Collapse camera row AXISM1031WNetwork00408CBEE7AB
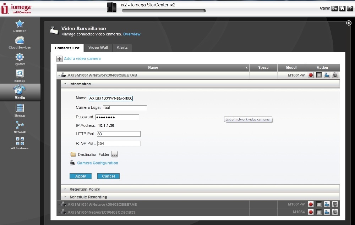This screenshot has height=225, width=355. pyautogui.click(x=59, y=75)
